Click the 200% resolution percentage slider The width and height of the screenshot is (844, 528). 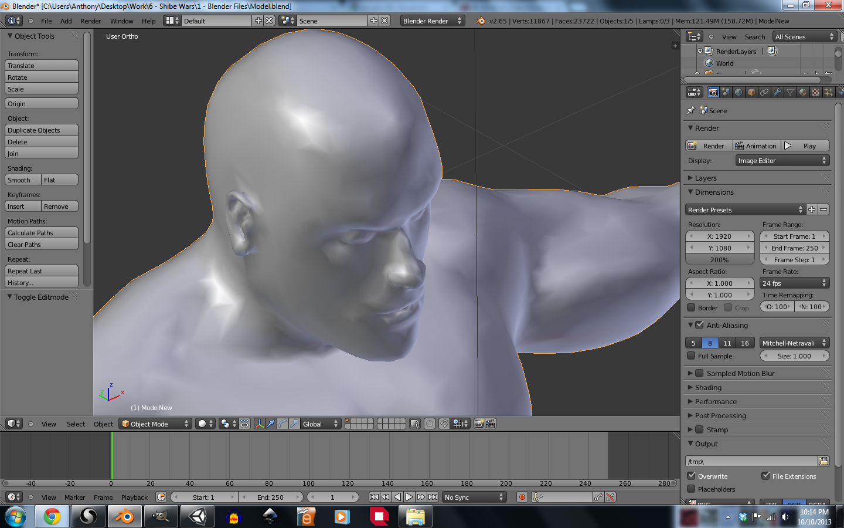click(720, 259)
